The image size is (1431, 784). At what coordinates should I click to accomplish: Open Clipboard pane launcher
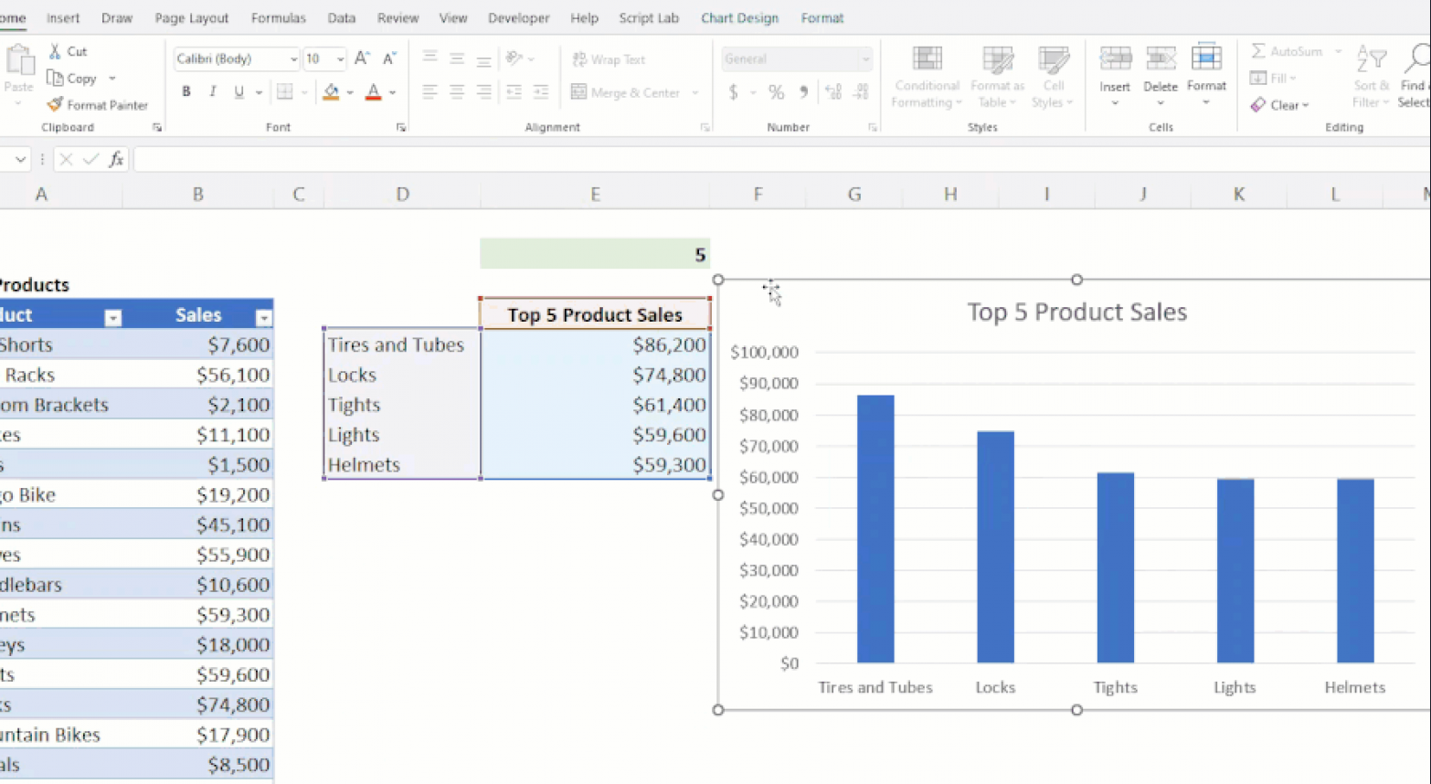click(x=157, y=128)
